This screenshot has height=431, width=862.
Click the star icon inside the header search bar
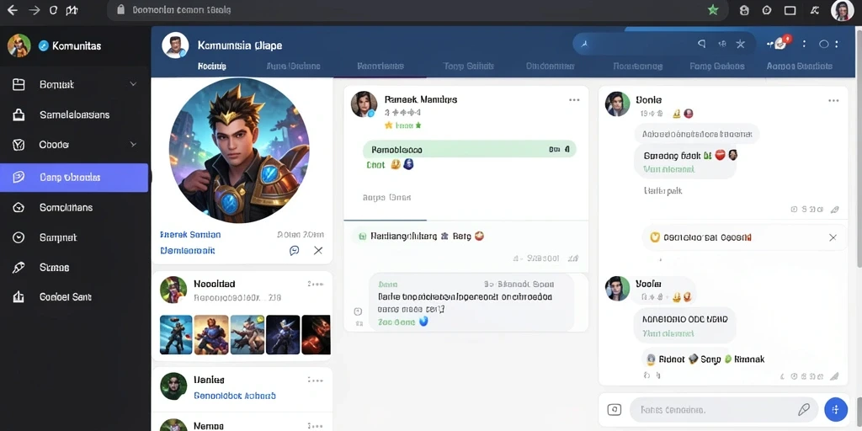pyautogui.click(x=741, y=44)
